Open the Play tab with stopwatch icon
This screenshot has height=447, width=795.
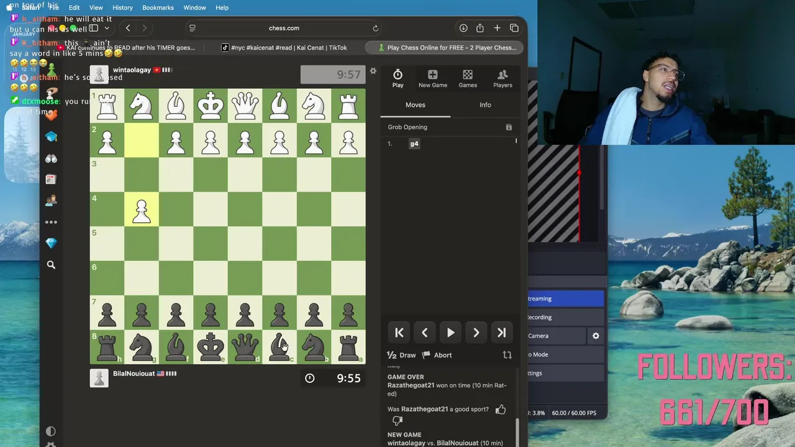(x=397, y=79)
